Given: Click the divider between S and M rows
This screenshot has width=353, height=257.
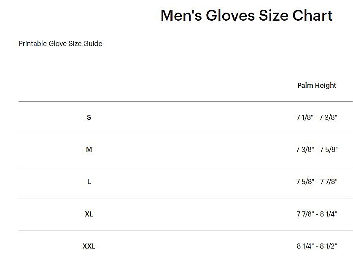Looking at the screenshot, I should [x=186, y=134].
